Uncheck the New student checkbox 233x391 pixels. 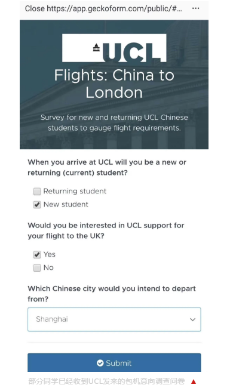point(37,205)
